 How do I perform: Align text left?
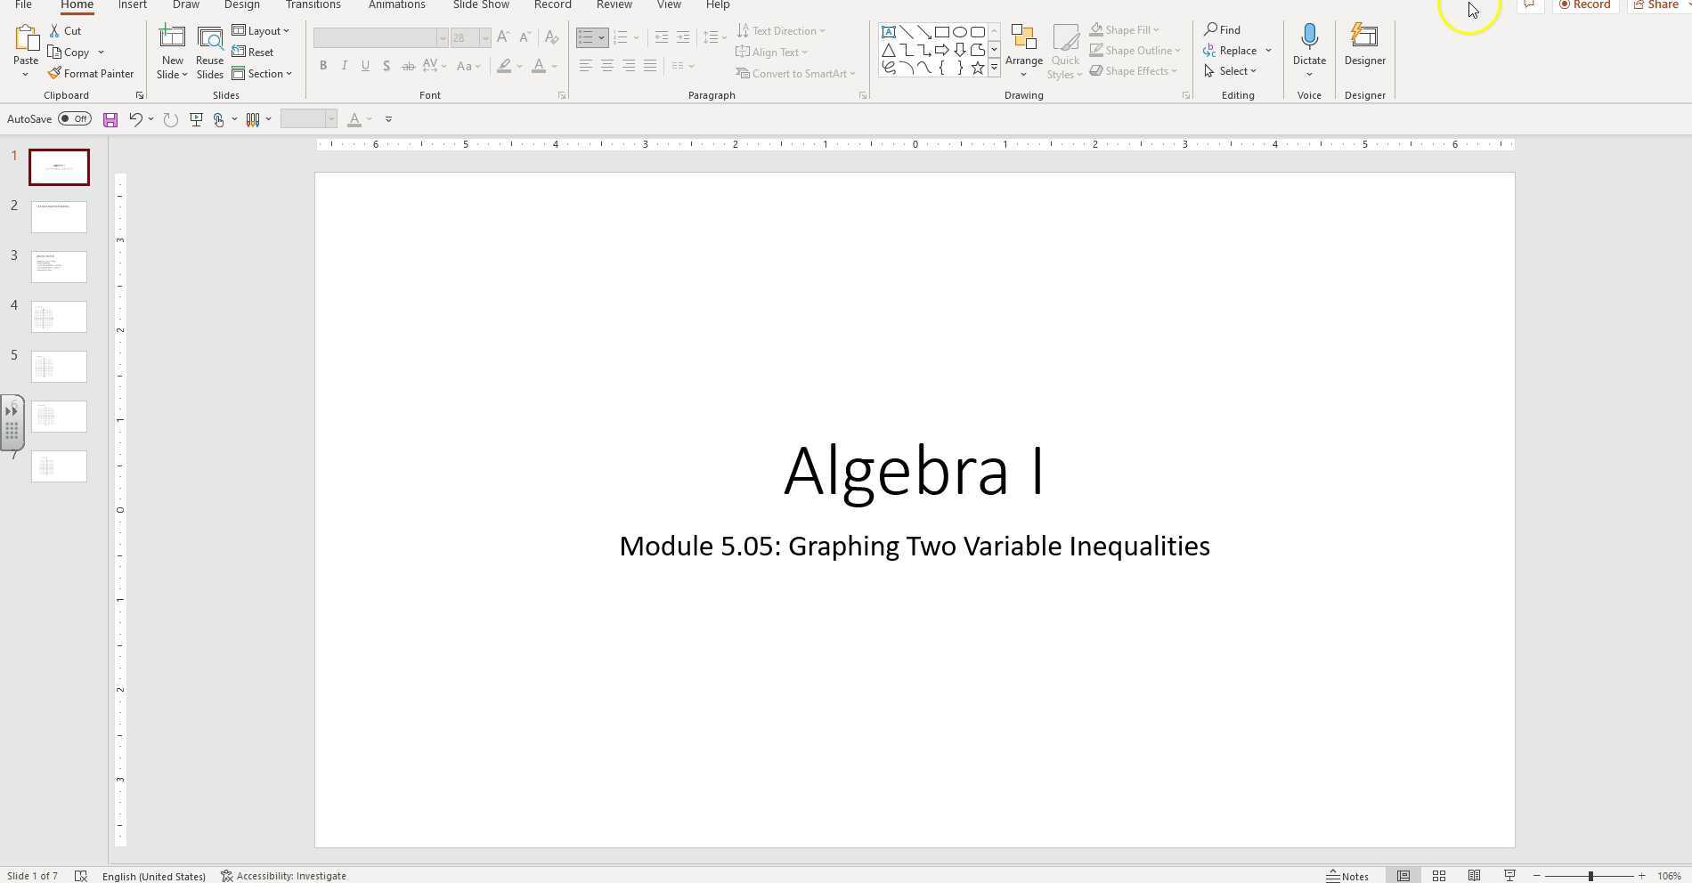586,66
